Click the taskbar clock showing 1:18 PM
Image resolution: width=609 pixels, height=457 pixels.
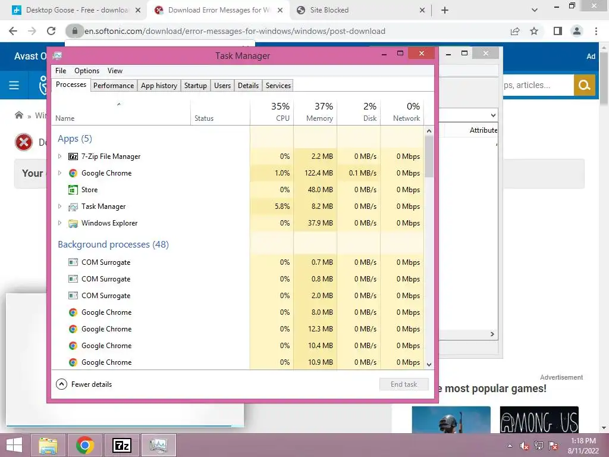pos(583,441)
